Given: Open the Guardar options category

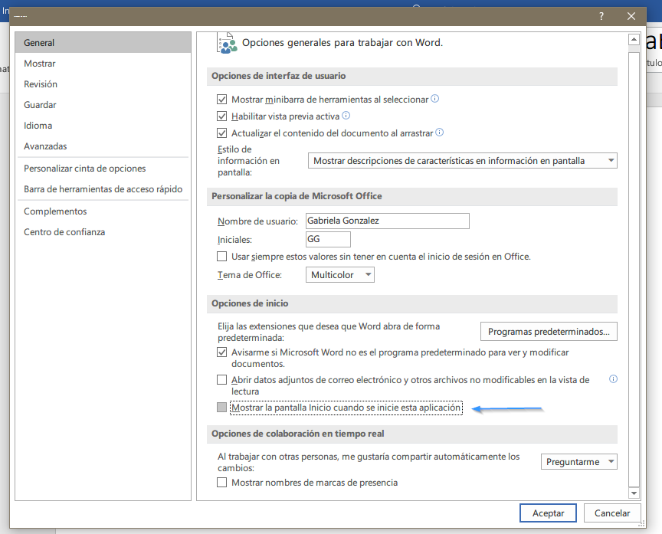Looking at the screenshot, I should point(103,105).
